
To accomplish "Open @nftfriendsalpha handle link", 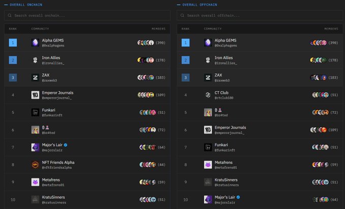I will 57,168.
